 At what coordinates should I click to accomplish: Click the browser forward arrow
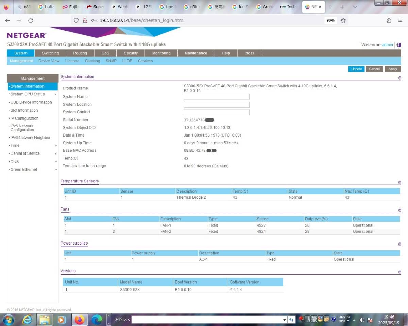(19, 20)
